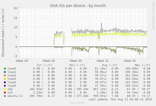The width and height of the screenshot is (156, 106).
Task: Click the Week 30 axis label
Action: pyautogui.click(x=76, y=61)
